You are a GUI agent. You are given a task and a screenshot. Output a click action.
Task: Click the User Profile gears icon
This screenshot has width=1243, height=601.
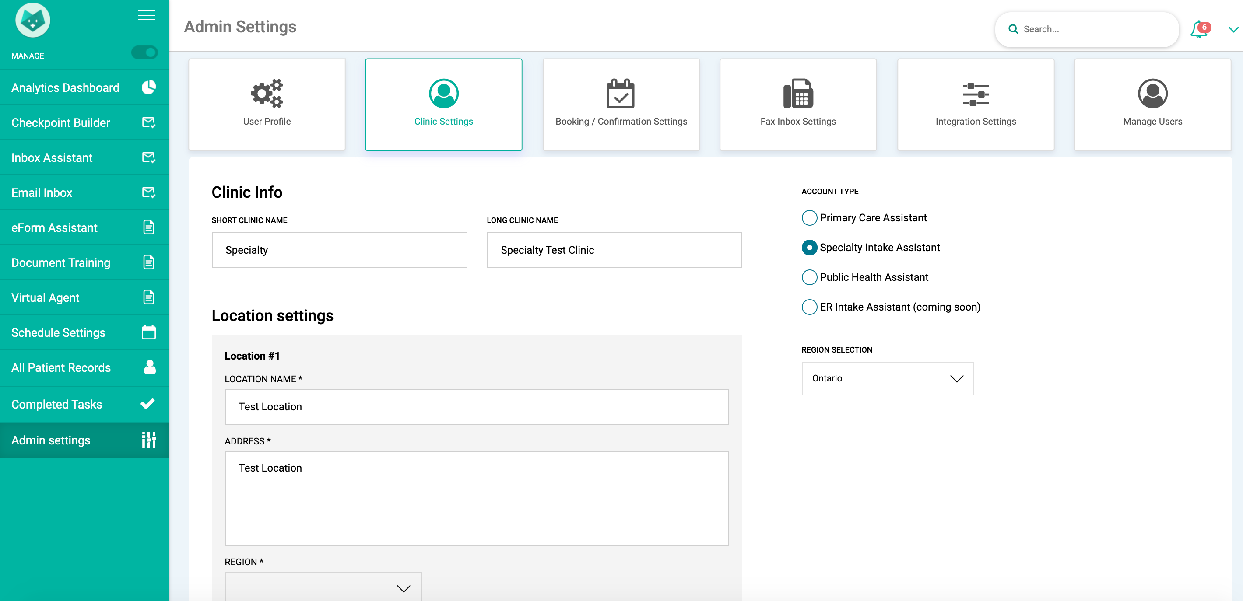(267, 93)
